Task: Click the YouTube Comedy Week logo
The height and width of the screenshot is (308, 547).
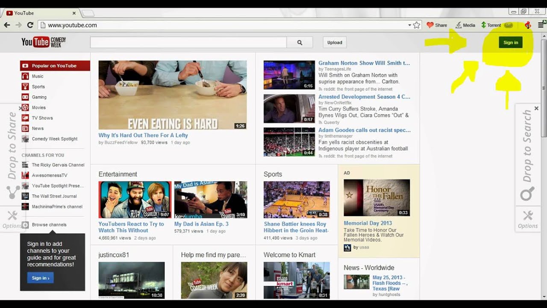Action: [44, 42]
